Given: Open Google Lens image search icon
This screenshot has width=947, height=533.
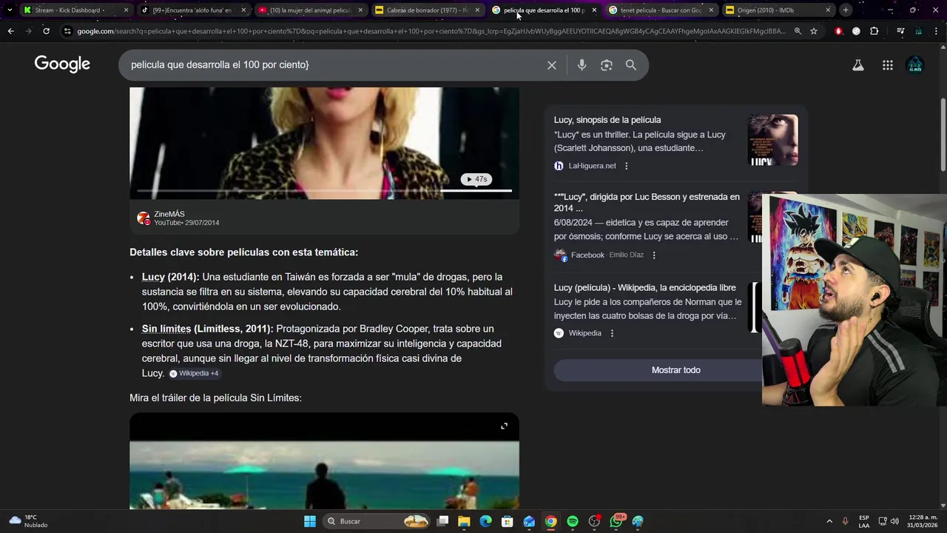Looking at the screenshot, I should coord(607,65).
